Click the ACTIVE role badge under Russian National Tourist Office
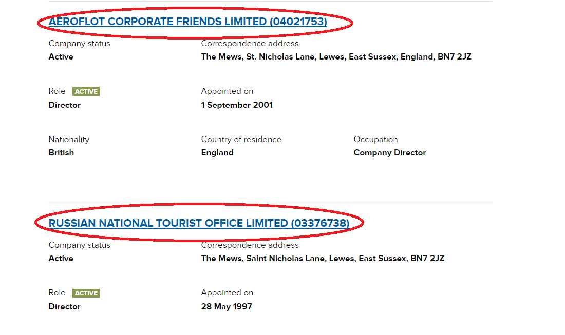The width and height of the screenshot is (565, 335). pyautogui.click(x=86, y=293)
